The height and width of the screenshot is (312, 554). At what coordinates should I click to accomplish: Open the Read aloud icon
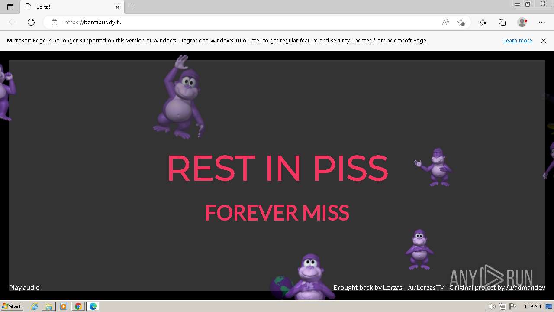(x=445, y=22)
